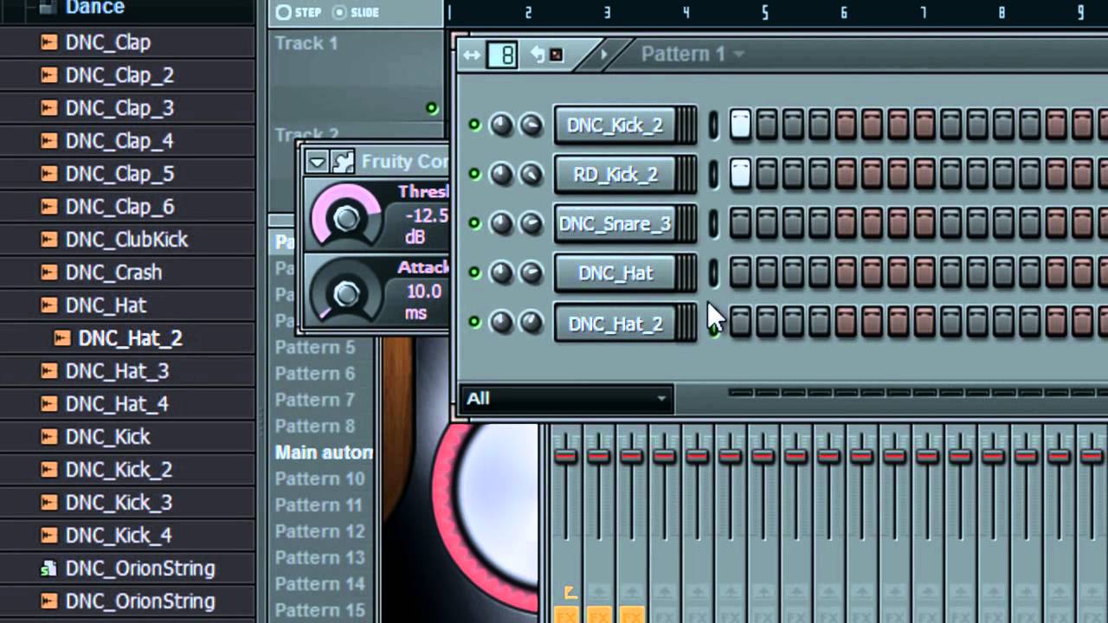Click the Fruity Compressor Attack knob
Image resolution: width=1108 pixels, height=623 pixels.
click(346, 292)
